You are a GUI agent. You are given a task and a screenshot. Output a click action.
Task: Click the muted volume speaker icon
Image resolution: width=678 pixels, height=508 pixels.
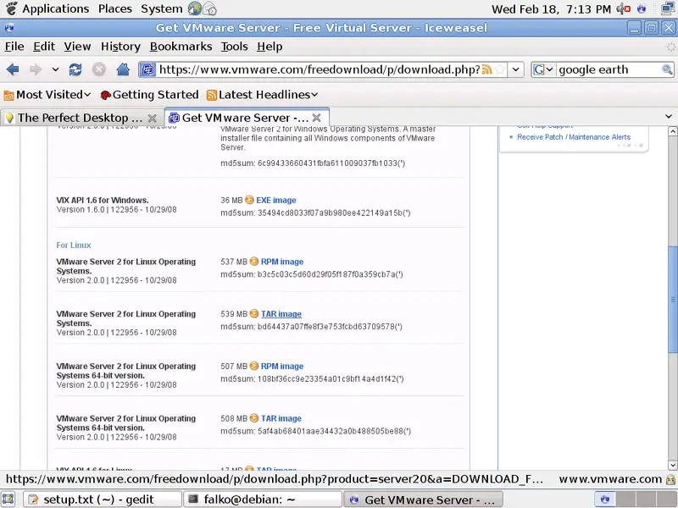coord(623,8)
